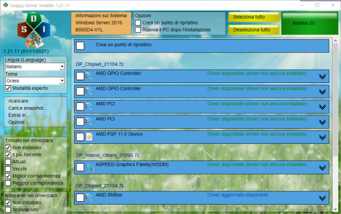Expand the AMD SMBus row
Image resolution: width=341 pixels, height=214 pixels.
(x=322, y=198)
